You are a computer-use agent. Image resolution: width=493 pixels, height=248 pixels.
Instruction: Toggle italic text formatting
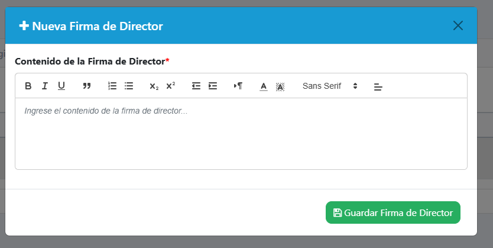(45, 86)
